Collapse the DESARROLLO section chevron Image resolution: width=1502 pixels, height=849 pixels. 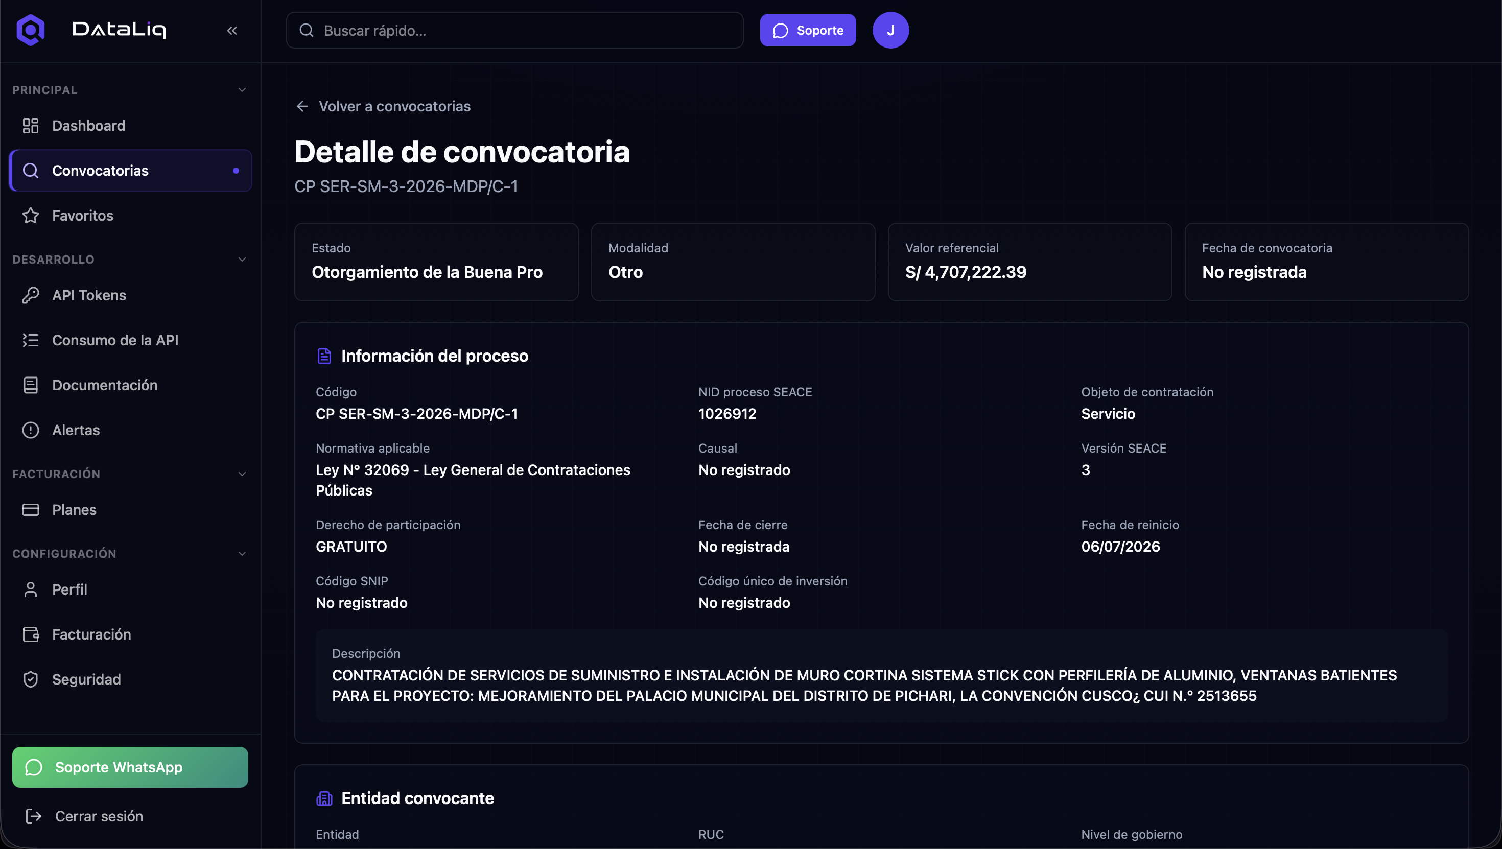click(242, 260)
